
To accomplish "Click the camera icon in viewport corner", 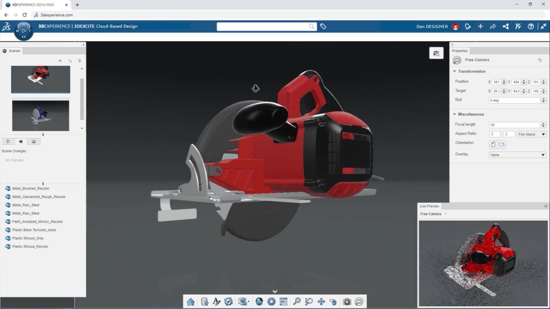I will [436, 53].
